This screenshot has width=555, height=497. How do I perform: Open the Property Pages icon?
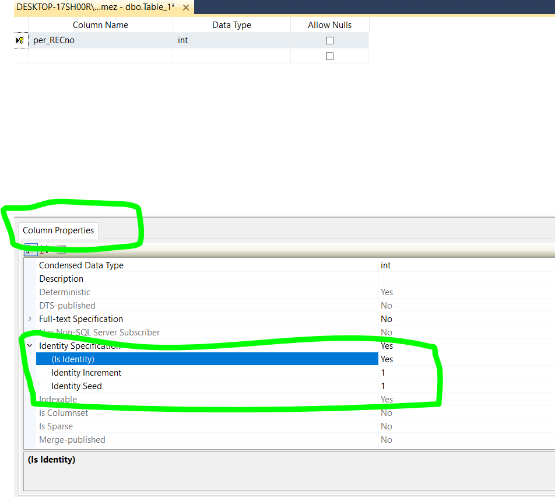[61, 250]
